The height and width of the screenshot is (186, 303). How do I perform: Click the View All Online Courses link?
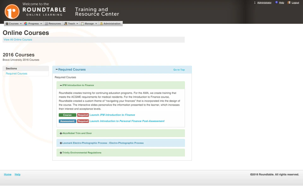pyautogui.click(x=18, y=40)
